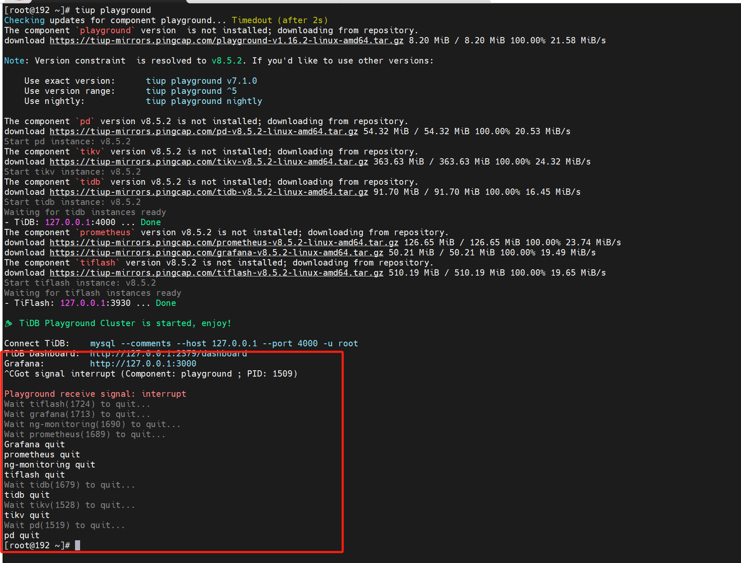Screen dimensions: 741x563
Task: Click the 'Wait tidb(1679) to quit...' line
Action: point(70,485)
